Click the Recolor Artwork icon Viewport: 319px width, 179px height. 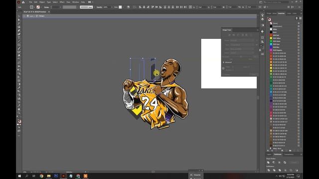pos(128,7)
